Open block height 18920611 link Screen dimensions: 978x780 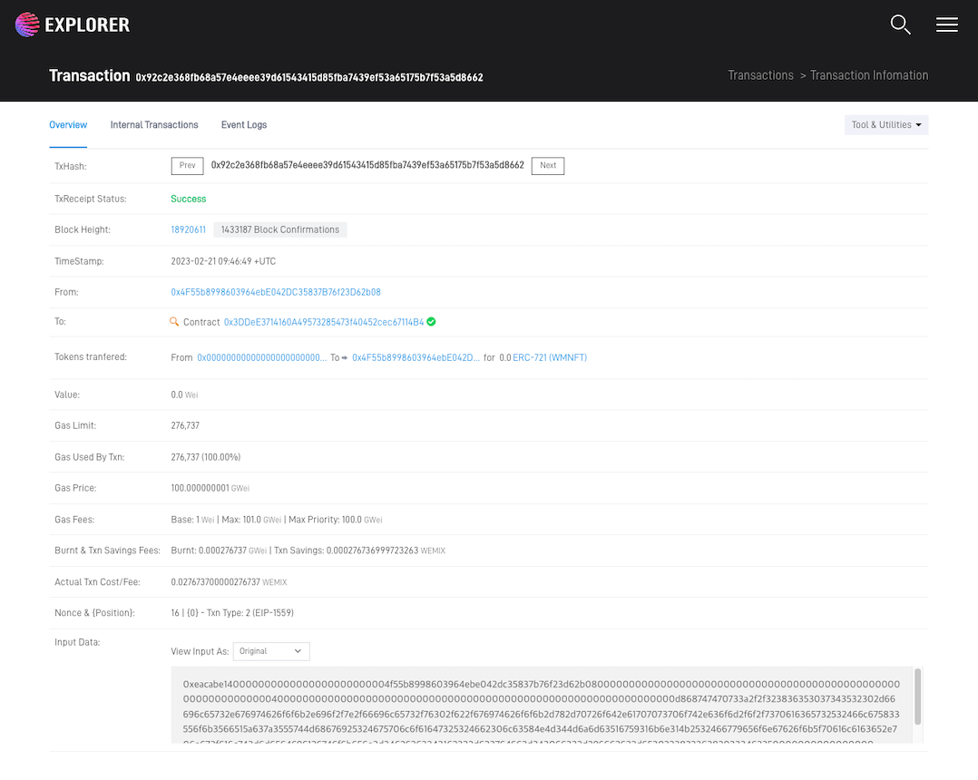tap(189, 230)
